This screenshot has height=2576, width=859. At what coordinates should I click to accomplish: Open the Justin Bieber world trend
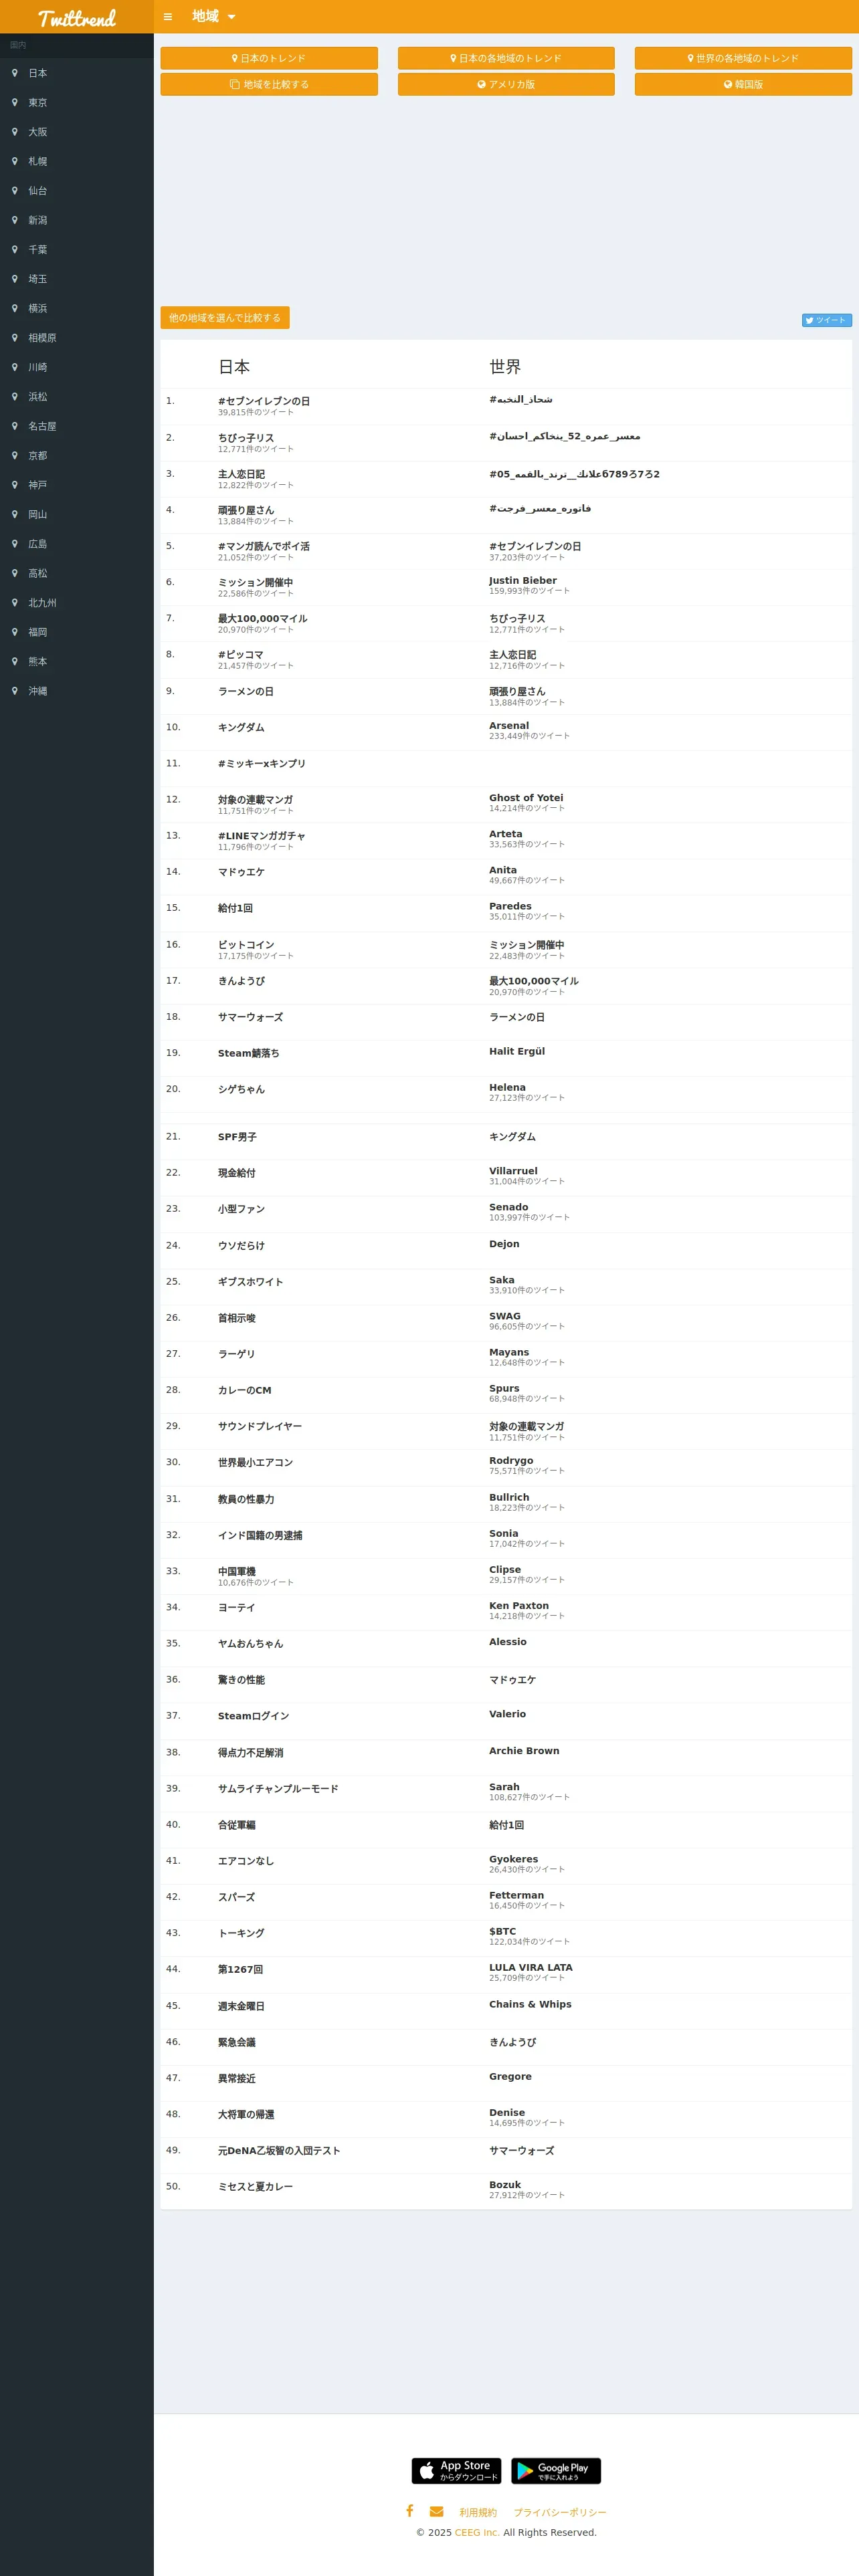523,580
